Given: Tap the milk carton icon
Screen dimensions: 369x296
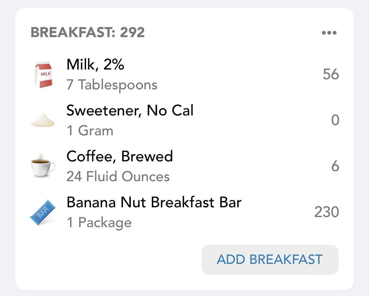Looking at the screenshot, I should 43,75.
